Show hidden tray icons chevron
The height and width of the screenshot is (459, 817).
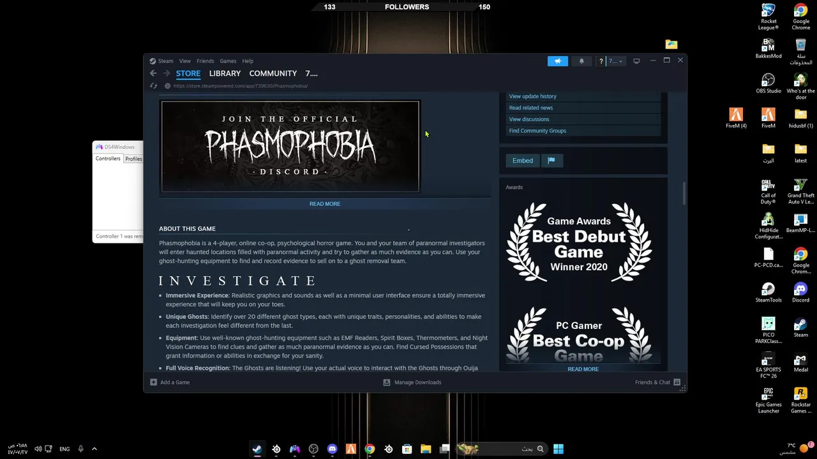click(94, 449)
